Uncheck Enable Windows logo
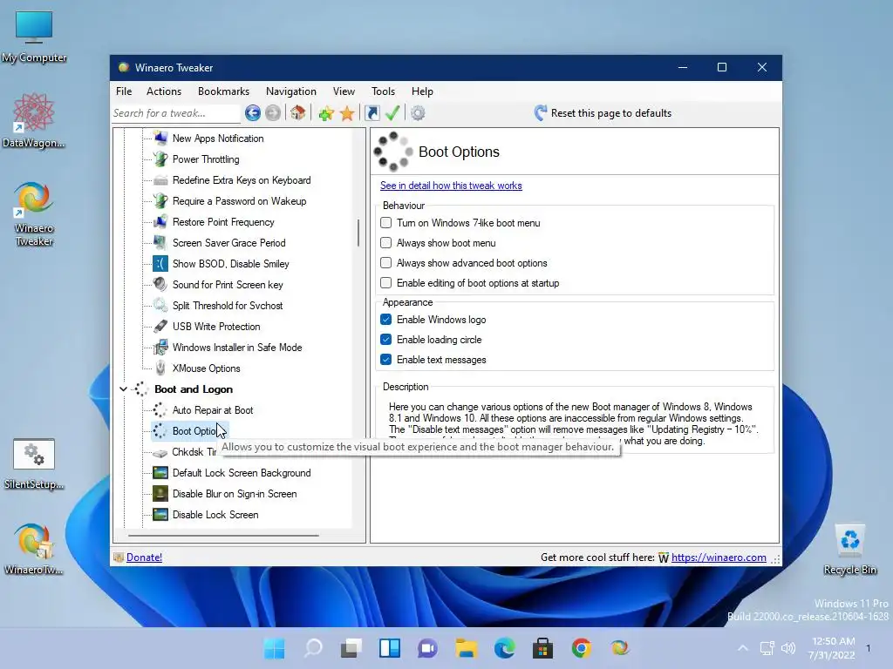 (386, 320)
